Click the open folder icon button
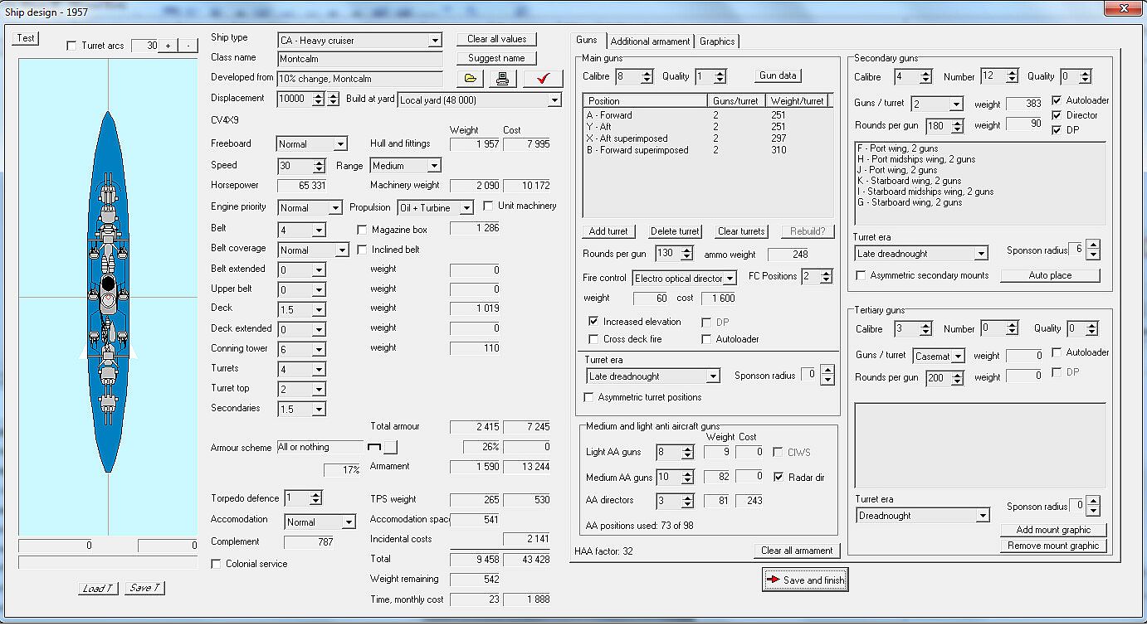The image size is (1147, 626). click(471, 79)
